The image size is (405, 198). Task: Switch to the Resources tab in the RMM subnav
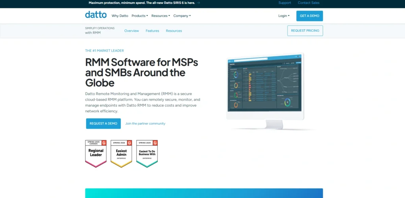click(174, 31)
